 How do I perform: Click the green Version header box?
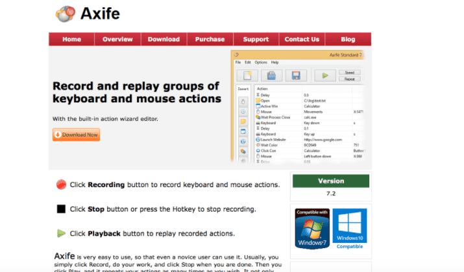(x=331, y=181)
